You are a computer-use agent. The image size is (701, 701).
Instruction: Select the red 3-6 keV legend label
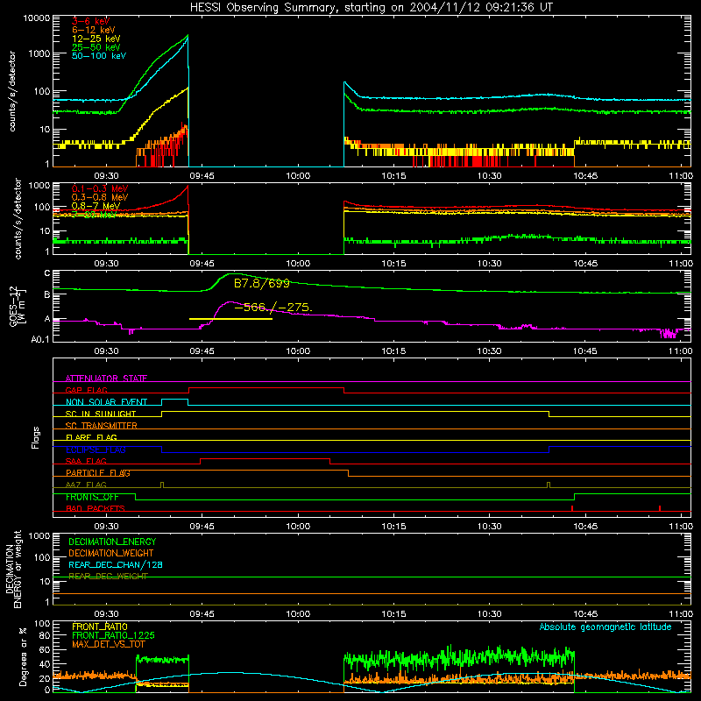click(91, 21)
